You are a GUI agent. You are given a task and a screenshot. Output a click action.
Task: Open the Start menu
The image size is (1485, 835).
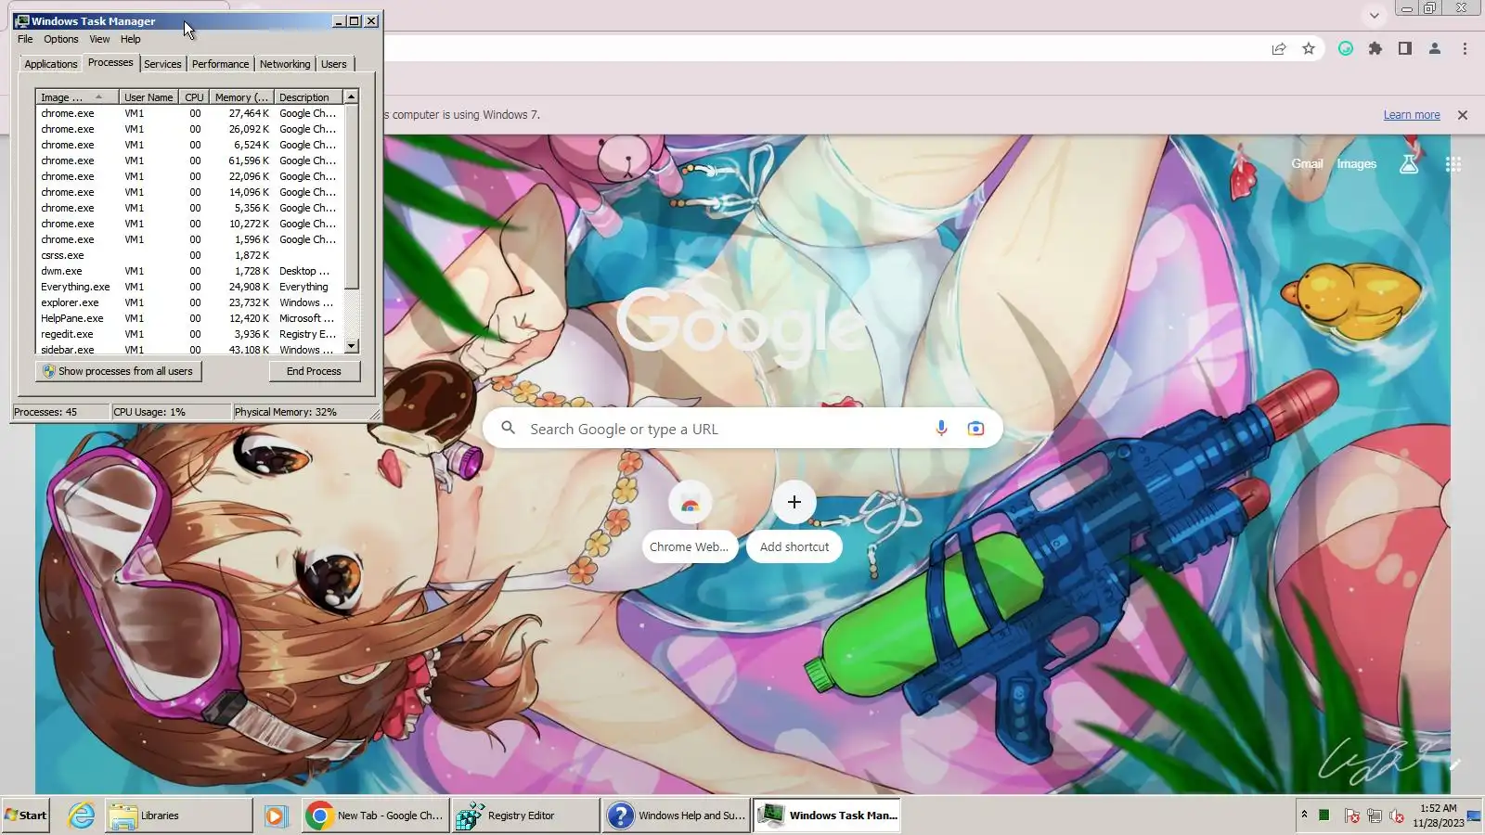pos(26,816)
